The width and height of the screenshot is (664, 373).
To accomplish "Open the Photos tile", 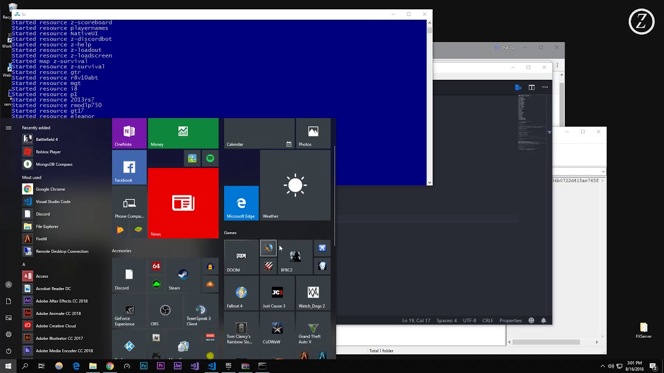I will point(313,133).
